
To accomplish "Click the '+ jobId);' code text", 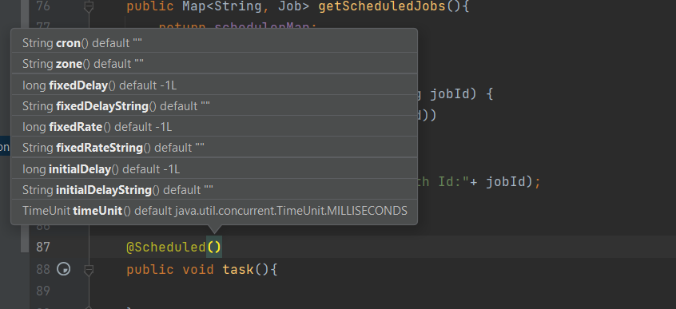I will (504, 182).
